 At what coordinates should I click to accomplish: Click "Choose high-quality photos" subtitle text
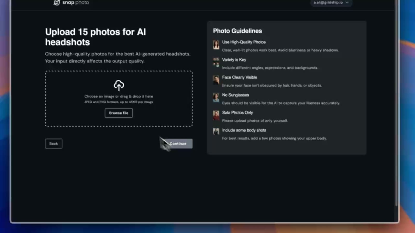tap(117, 57)
